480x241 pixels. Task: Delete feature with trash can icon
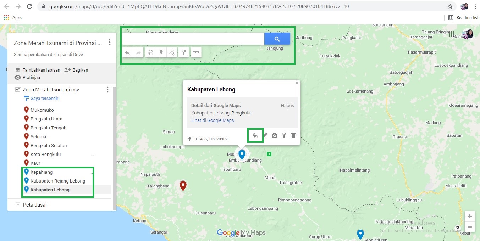pyautogui.click(x=293, y=135)
